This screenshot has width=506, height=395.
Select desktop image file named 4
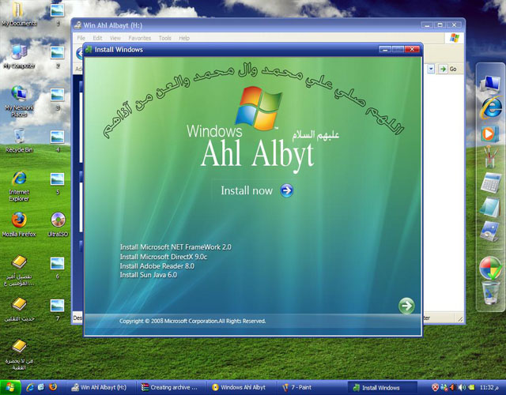click(x=58, y=141)
